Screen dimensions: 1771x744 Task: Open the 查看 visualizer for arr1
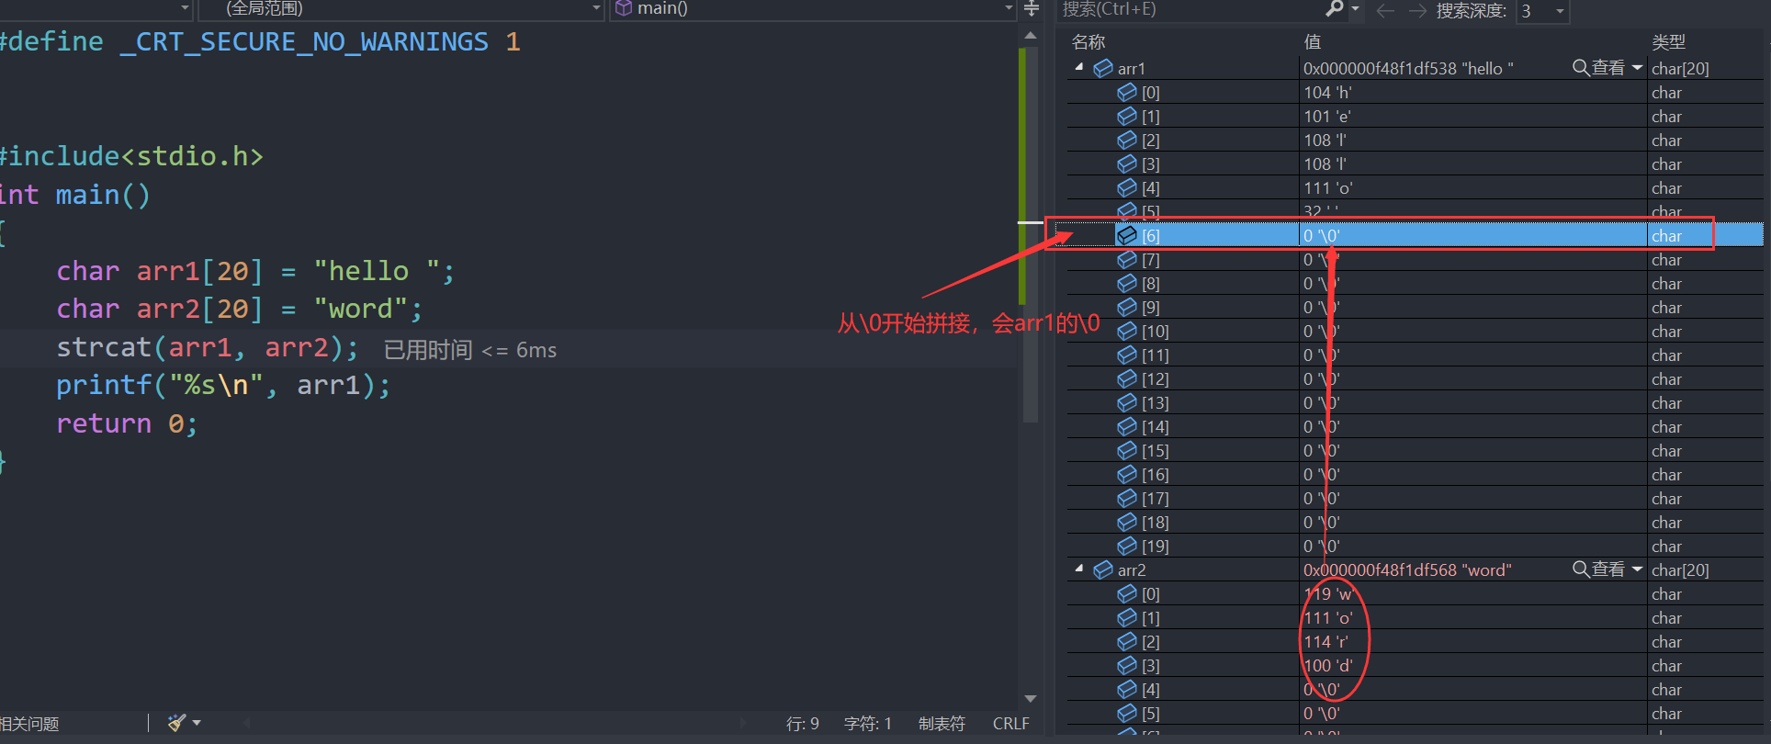point(1599,68)
